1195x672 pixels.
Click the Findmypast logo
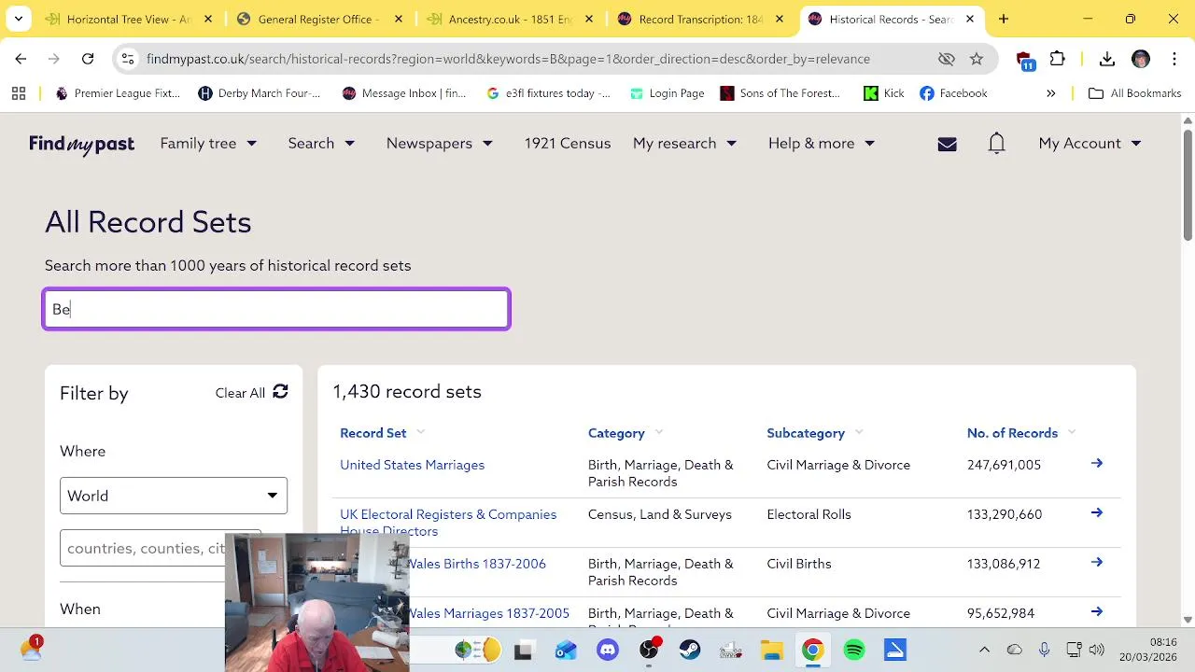(x=81, y=144)
